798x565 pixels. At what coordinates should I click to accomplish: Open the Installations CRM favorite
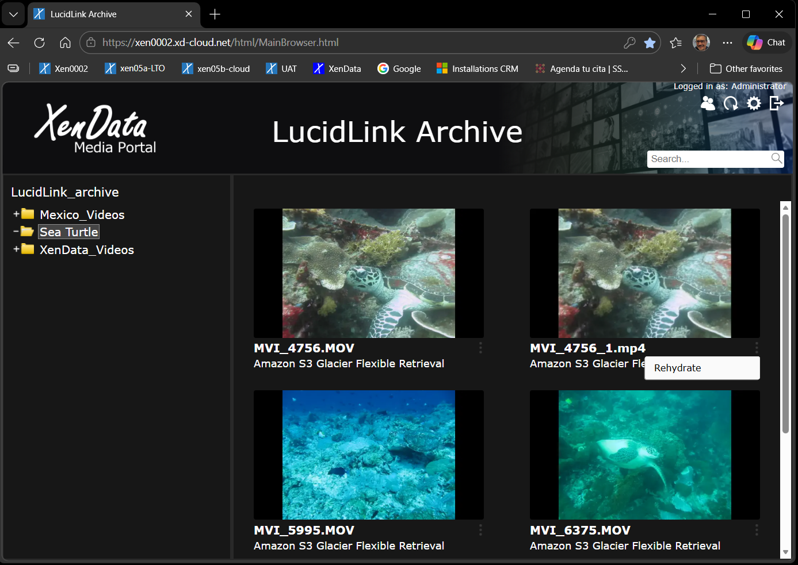(477, 68)
